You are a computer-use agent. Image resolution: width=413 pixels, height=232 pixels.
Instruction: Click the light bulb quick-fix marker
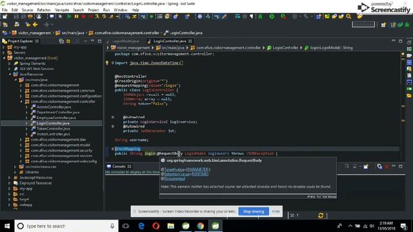coord(107,63)
